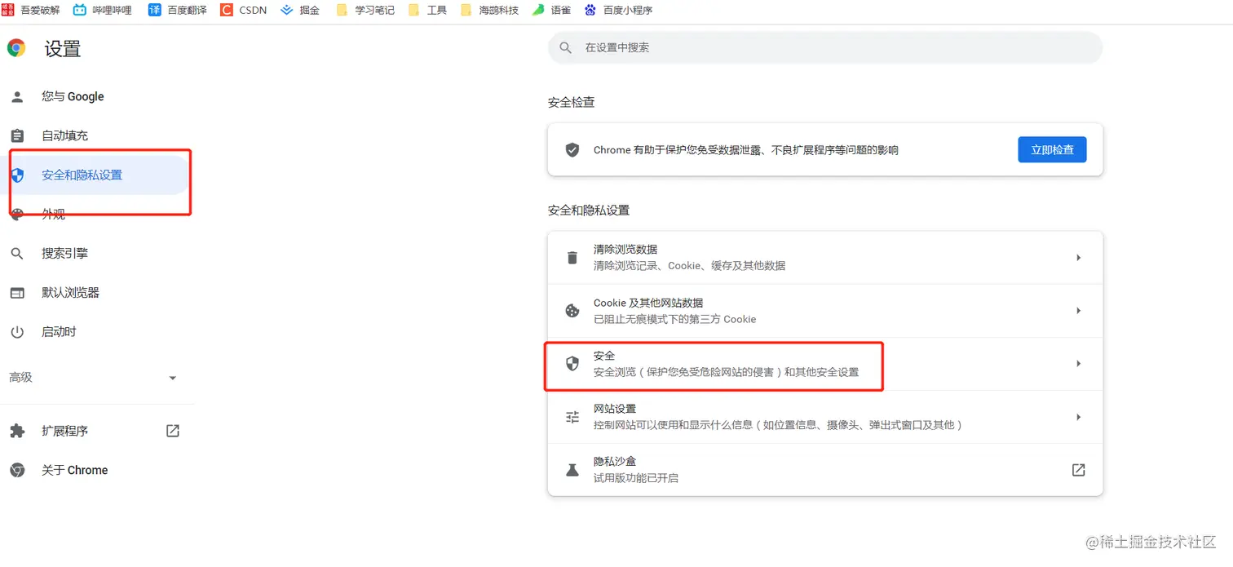Click the sliders icon for 网站设置
1233x567 pixels.
tap(572, 417)
